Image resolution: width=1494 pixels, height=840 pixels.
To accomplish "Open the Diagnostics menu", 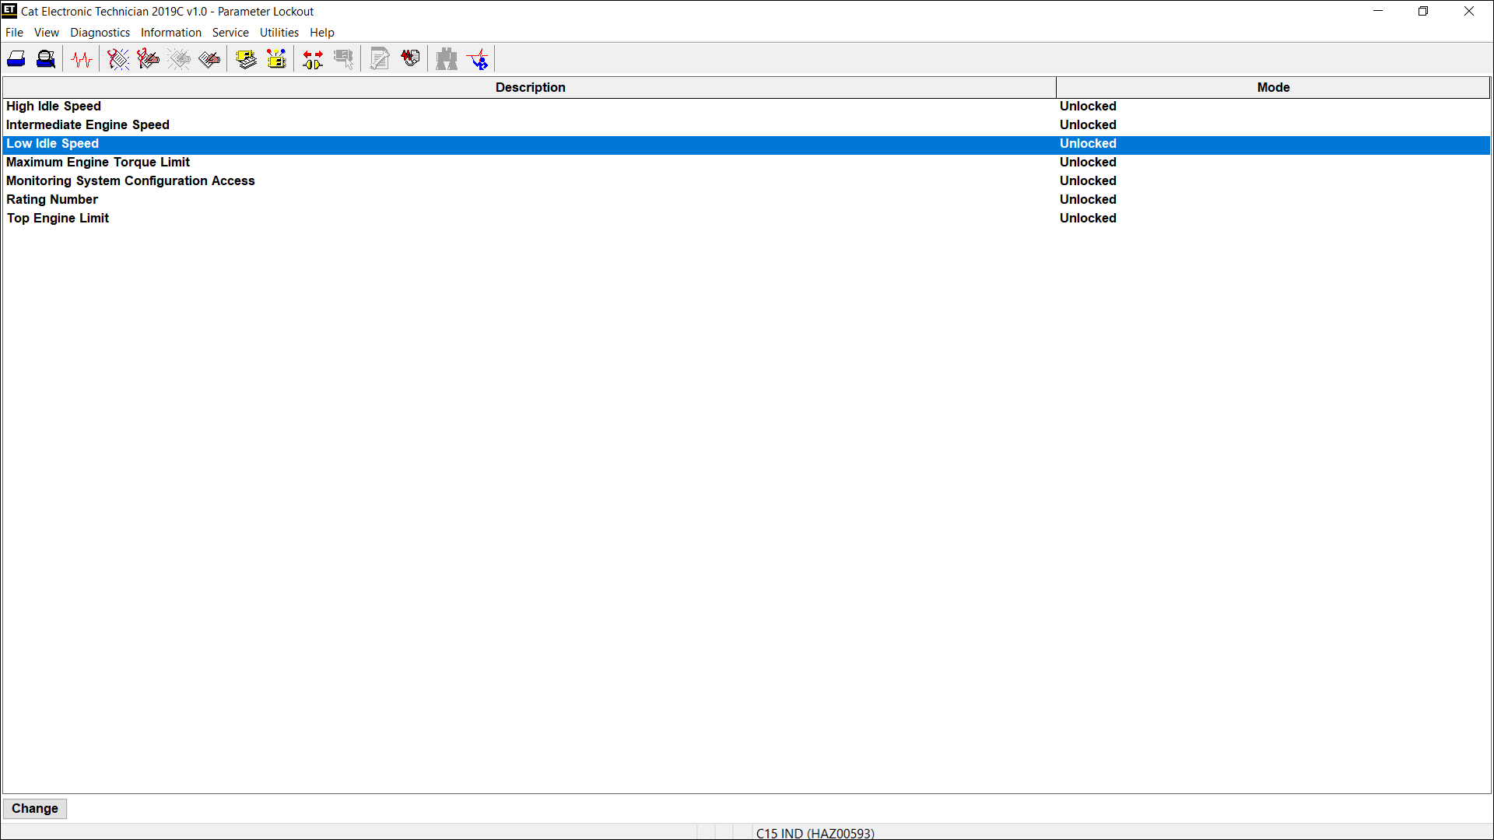I will pos(100,33).
